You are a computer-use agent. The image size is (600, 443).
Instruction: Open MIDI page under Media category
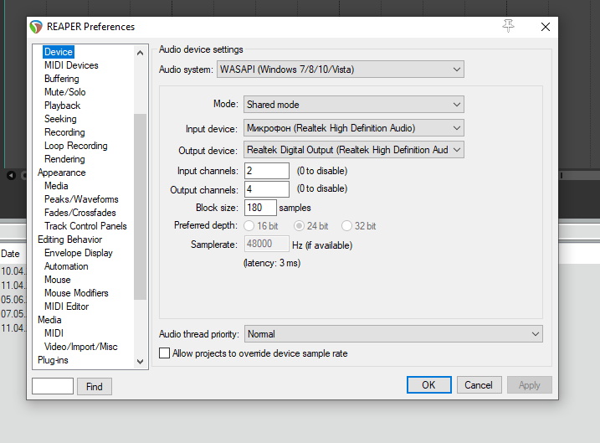tap(54, 333)
